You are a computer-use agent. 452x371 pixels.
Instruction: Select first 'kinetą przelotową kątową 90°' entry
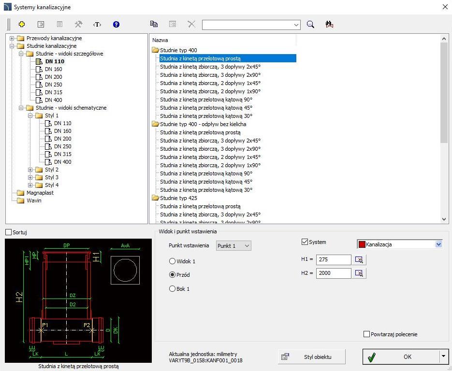pyautogui.click(x=206, y=100)
